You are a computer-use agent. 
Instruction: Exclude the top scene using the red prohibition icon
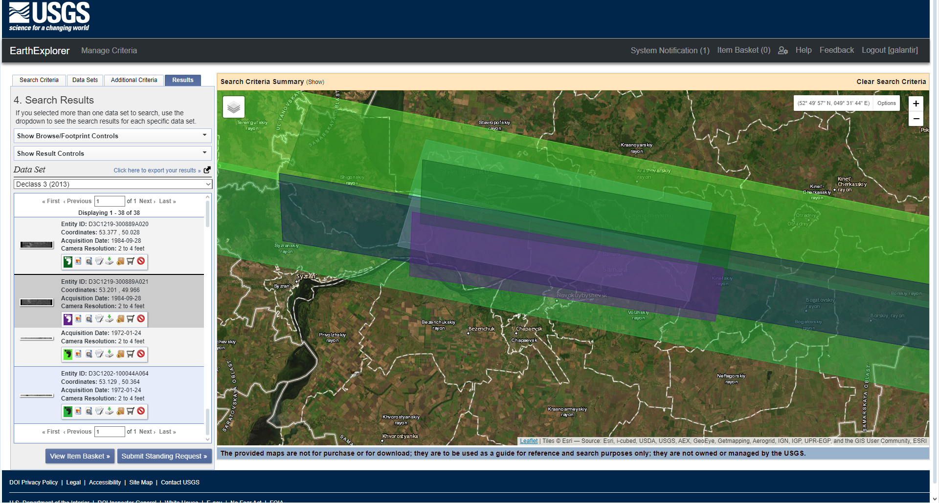(x=140, y=261)
